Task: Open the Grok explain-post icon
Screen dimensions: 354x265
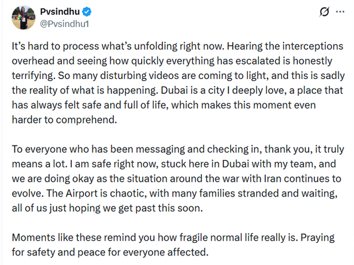Action: tap(324, 12)
